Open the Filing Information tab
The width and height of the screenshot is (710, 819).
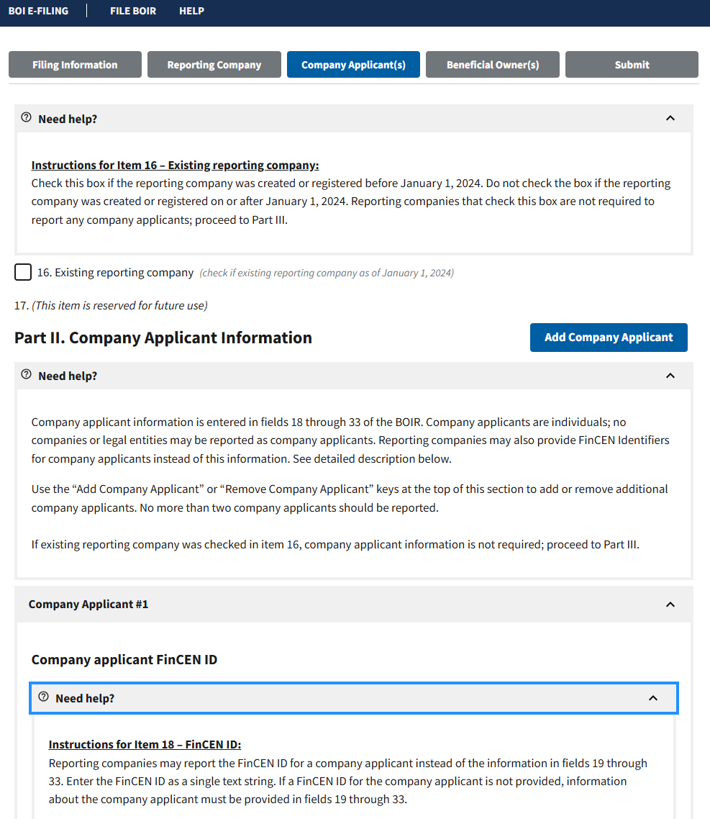click(x=76, y=65)
